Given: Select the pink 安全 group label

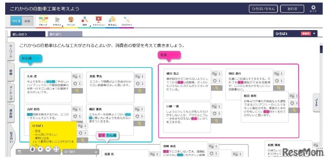Looking at the screenshot, I should tap(169, 55).
